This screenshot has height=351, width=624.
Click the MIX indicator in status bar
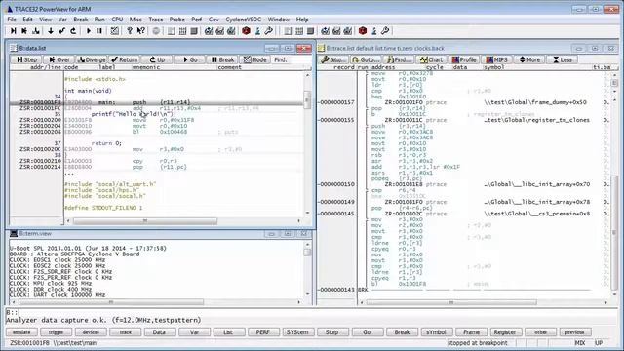point(580,343)
